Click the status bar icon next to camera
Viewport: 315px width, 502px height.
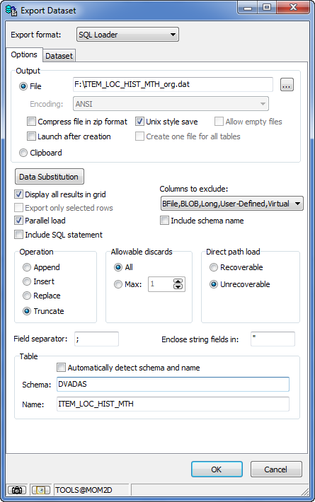point(40,490)
